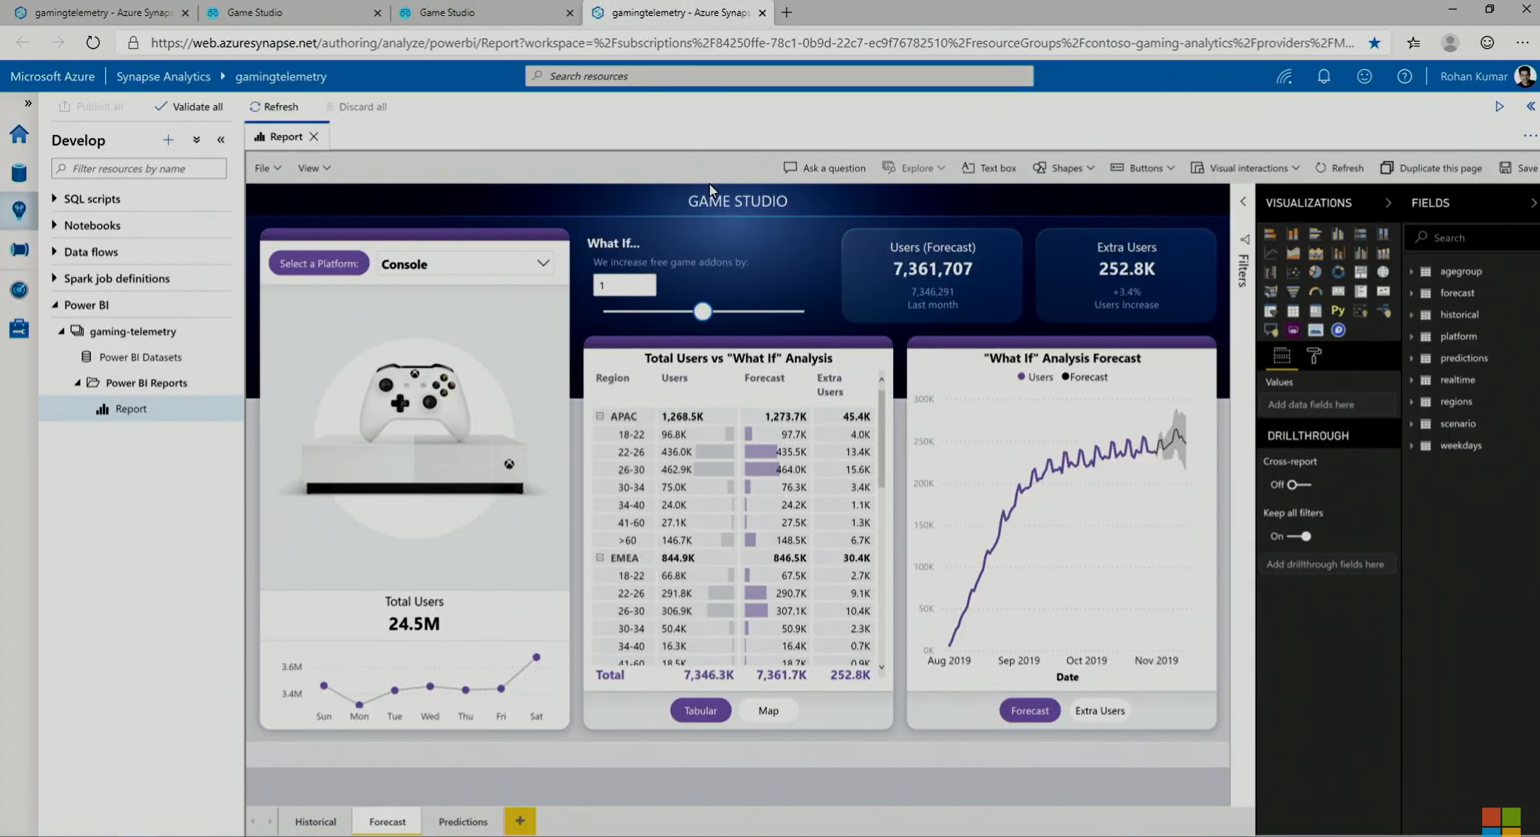
Task: Expand the agegroup fields table
Action: pos(1412,272)
